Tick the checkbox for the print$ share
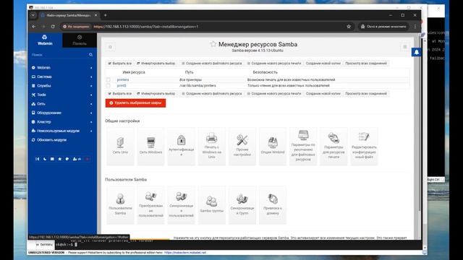463x260 pixels. click(108, 85)
